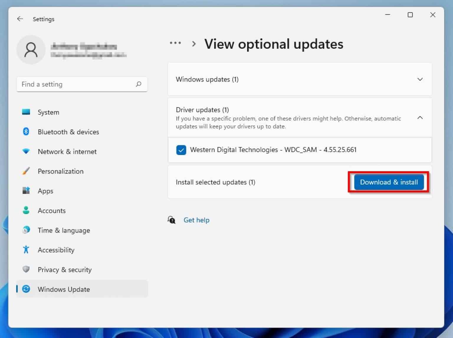Navigate back using the arrow button
This screenshot has width=453, height=338.
point(20,19)
